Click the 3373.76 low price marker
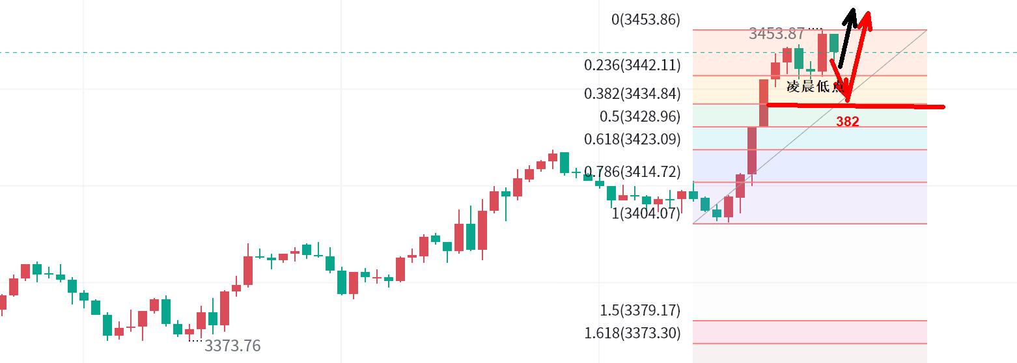This screenshot has width=1017, height=363. click(232, 346)
